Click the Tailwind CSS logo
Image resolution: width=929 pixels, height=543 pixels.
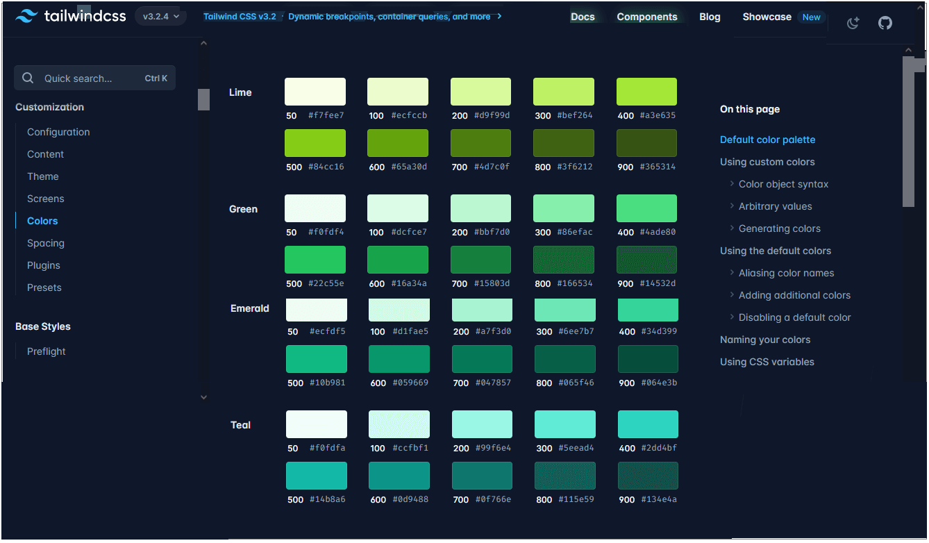coord(70,16)
